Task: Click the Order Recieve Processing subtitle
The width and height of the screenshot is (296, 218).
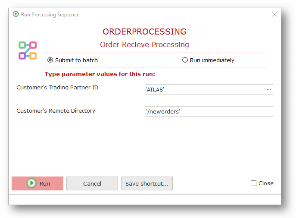Action: [144, 44]
